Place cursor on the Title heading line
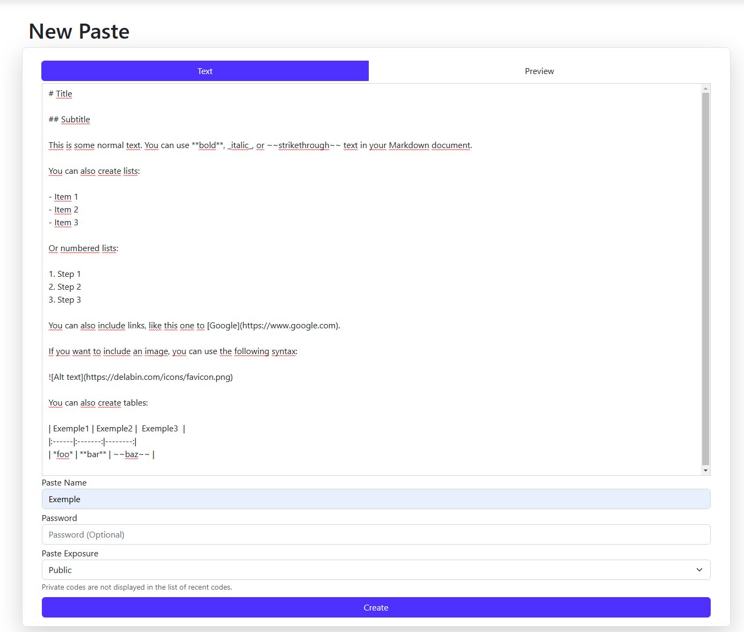This screenshot has width=744, height=632. [x=61, y=93]
